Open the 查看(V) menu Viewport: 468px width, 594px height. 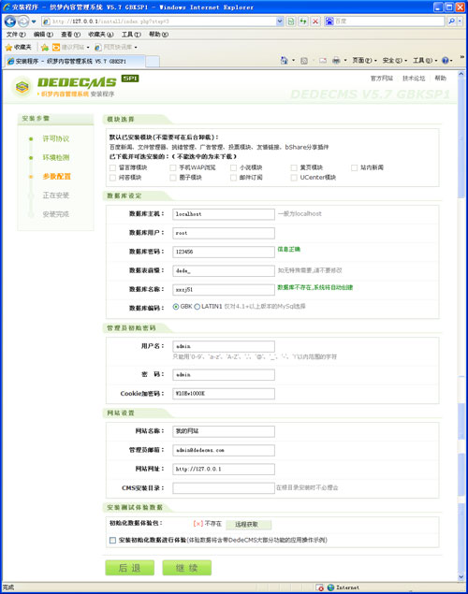tap(70, 35)
